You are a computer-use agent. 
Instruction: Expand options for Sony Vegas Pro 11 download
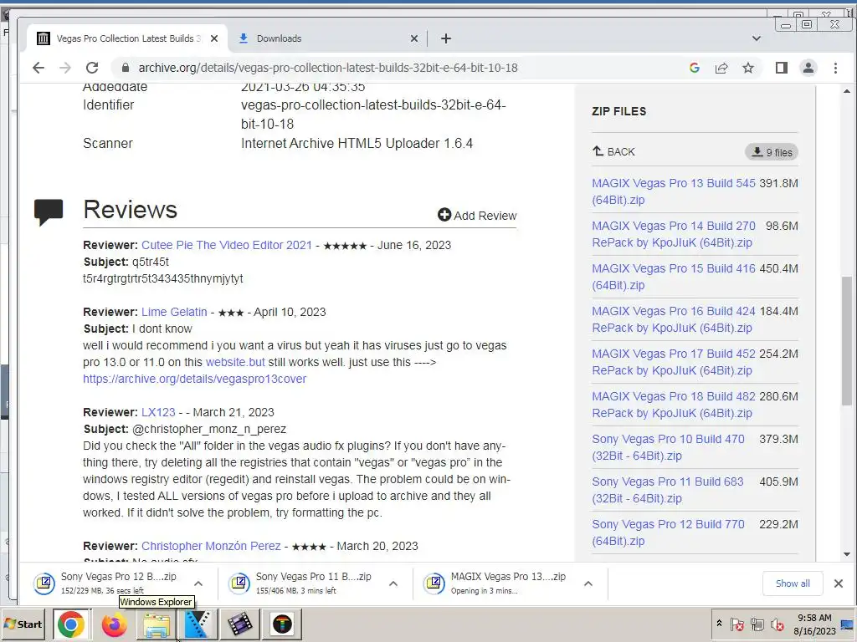pos(393,583)
